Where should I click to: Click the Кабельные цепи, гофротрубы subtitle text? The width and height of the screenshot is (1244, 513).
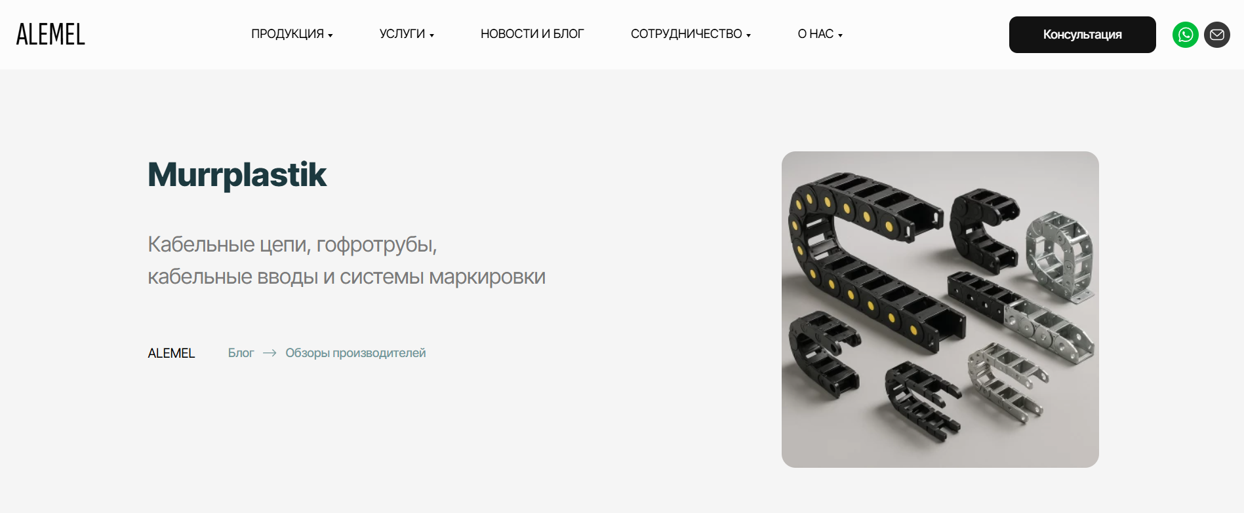pyautogui.click(x=292, y=244)
